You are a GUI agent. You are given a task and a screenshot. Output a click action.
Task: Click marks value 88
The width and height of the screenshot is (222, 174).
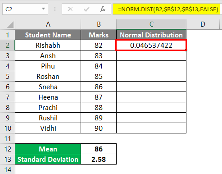[99, 107]
